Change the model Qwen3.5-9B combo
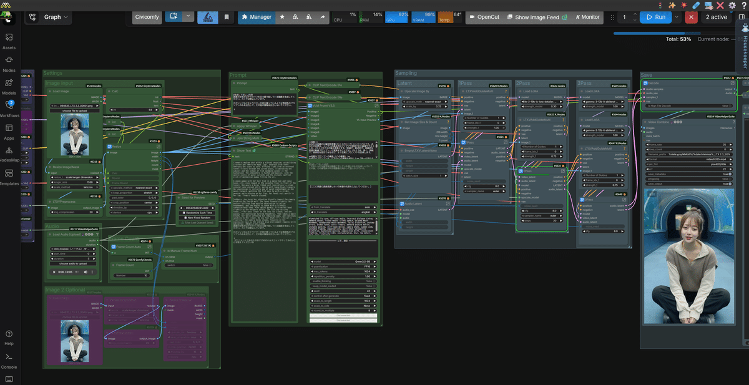This screenshot has width=749, height=385. pos(343,261)
